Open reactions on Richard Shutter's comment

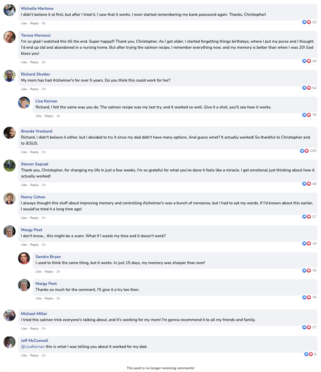pyautogui.click(x=307, y=88)
